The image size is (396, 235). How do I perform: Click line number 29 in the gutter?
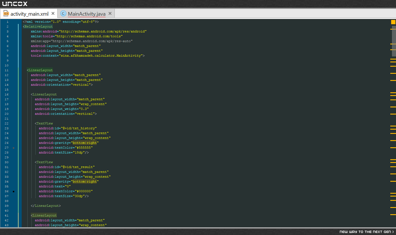(7, 157)
